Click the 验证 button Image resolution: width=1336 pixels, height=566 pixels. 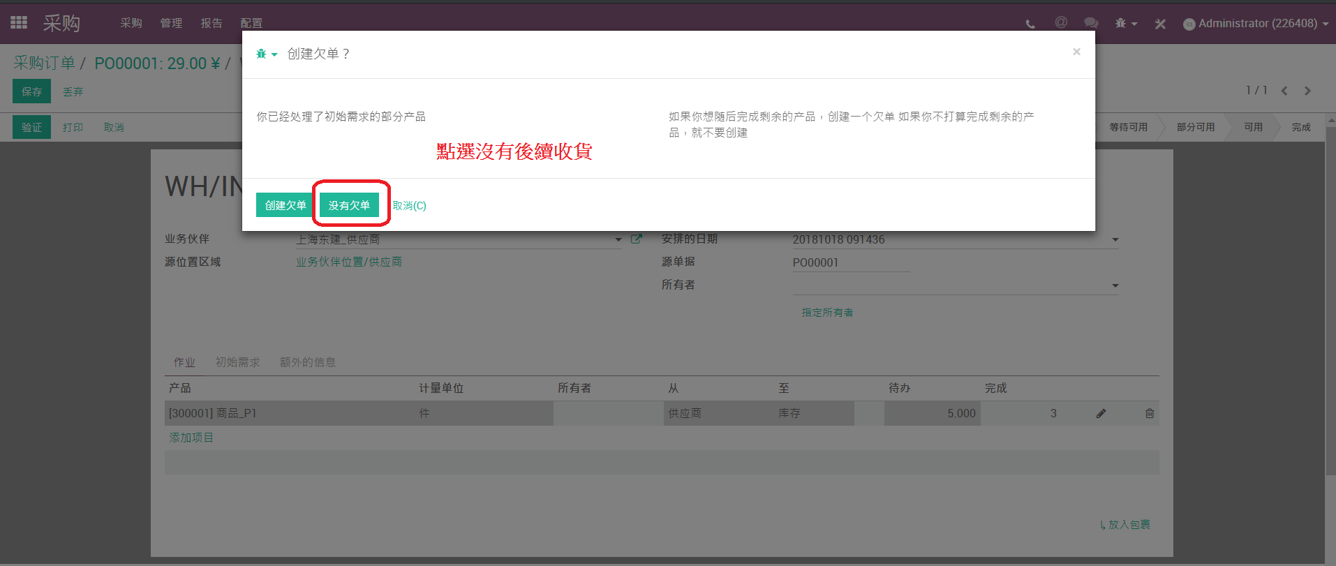(31, 127)
